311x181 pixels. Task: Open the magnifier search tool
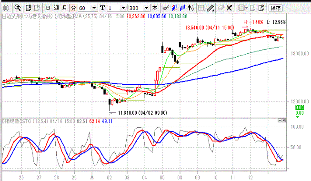coord(18,8)
